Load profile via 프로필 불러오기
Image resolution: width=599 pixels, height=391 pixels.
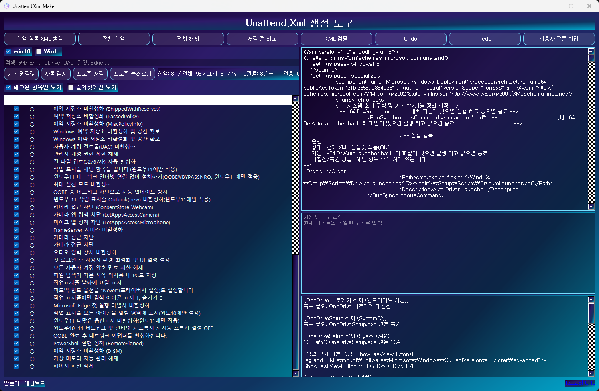tap(133, 74)
